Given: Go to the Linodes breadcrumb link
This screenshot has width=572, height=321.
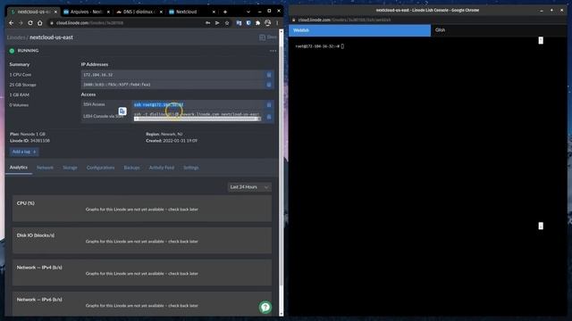Looking at the screenshot, I should tap(16, 37).
